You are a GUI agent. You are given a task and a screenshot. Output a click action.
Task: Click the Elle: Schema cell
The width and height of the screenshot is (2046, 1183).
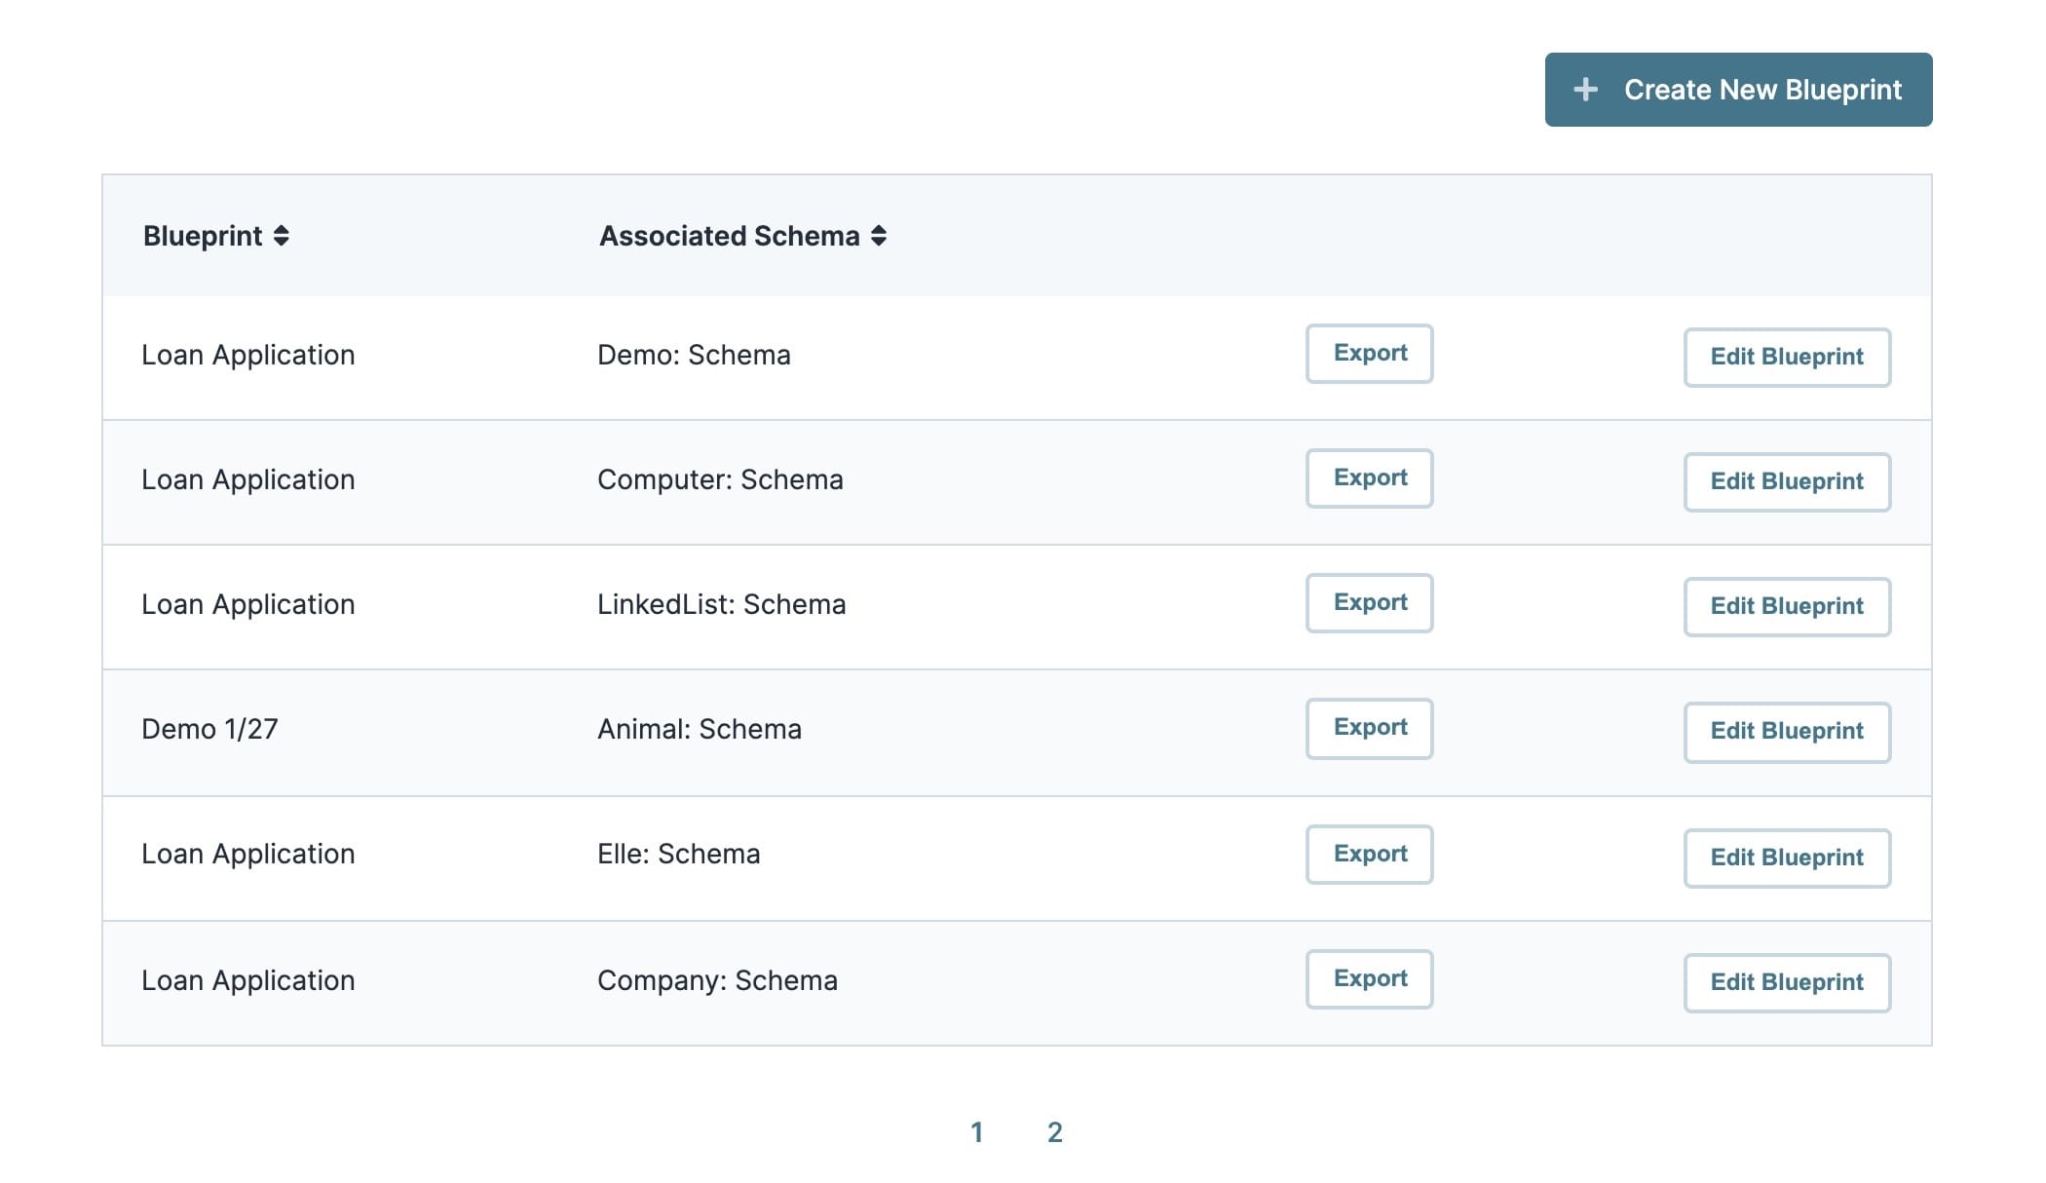click(678, 854)
